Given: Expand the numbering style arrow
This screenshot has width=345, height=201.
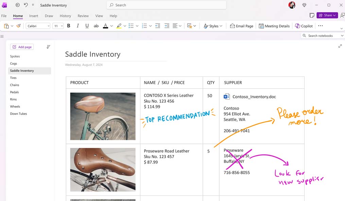Looking at the screenshot, I should tap(151, 26).
